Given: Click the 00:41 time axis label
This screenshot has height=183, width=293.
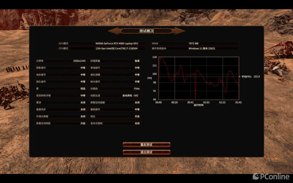Looking at the screenshot, I should [x=190, y=102].
